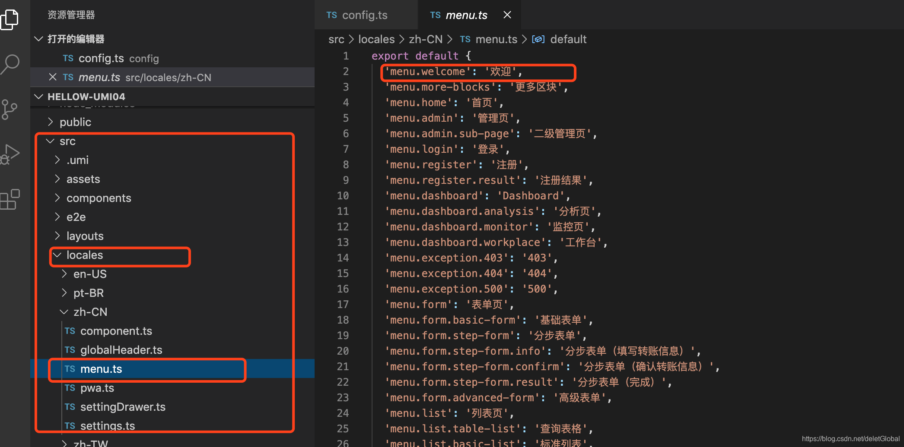
Task: Close the menu.ts editor tab
Action: 507,15
